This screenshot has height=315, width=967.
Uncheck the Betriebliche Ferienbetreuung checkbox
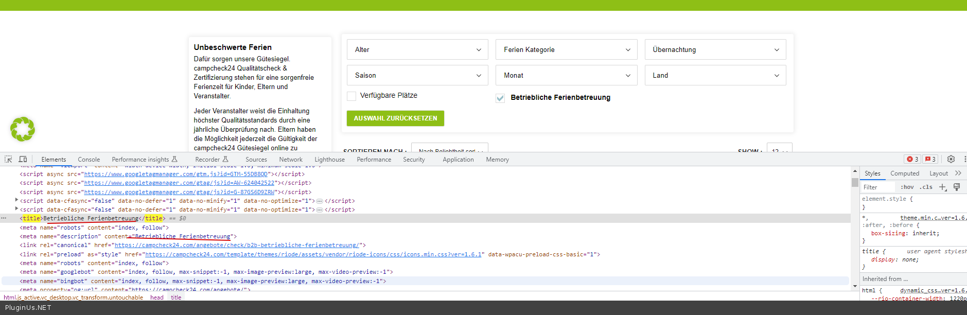click(500, 98)
